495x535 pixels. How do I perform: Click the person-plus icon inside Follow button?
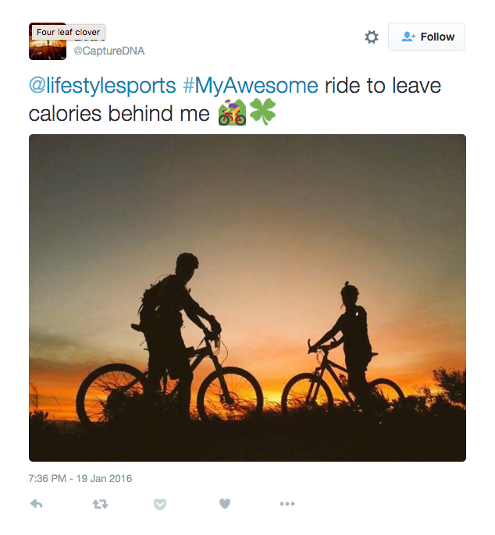coord(408,37)
